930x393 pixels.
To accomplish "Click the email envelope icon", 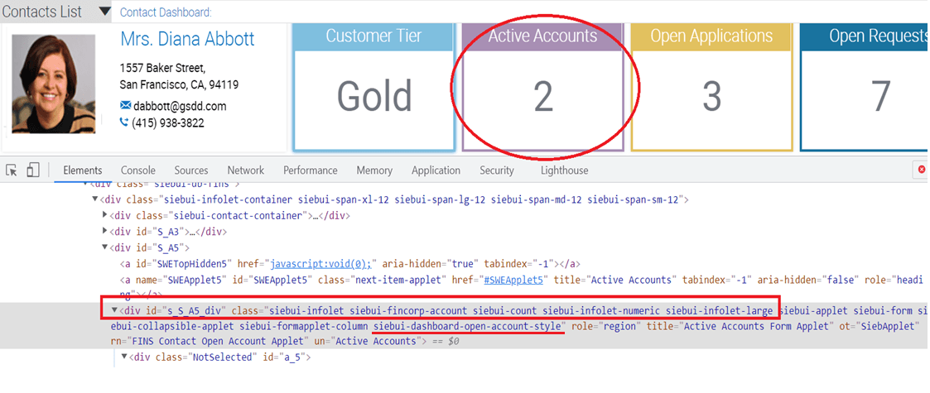I will 125,106.
